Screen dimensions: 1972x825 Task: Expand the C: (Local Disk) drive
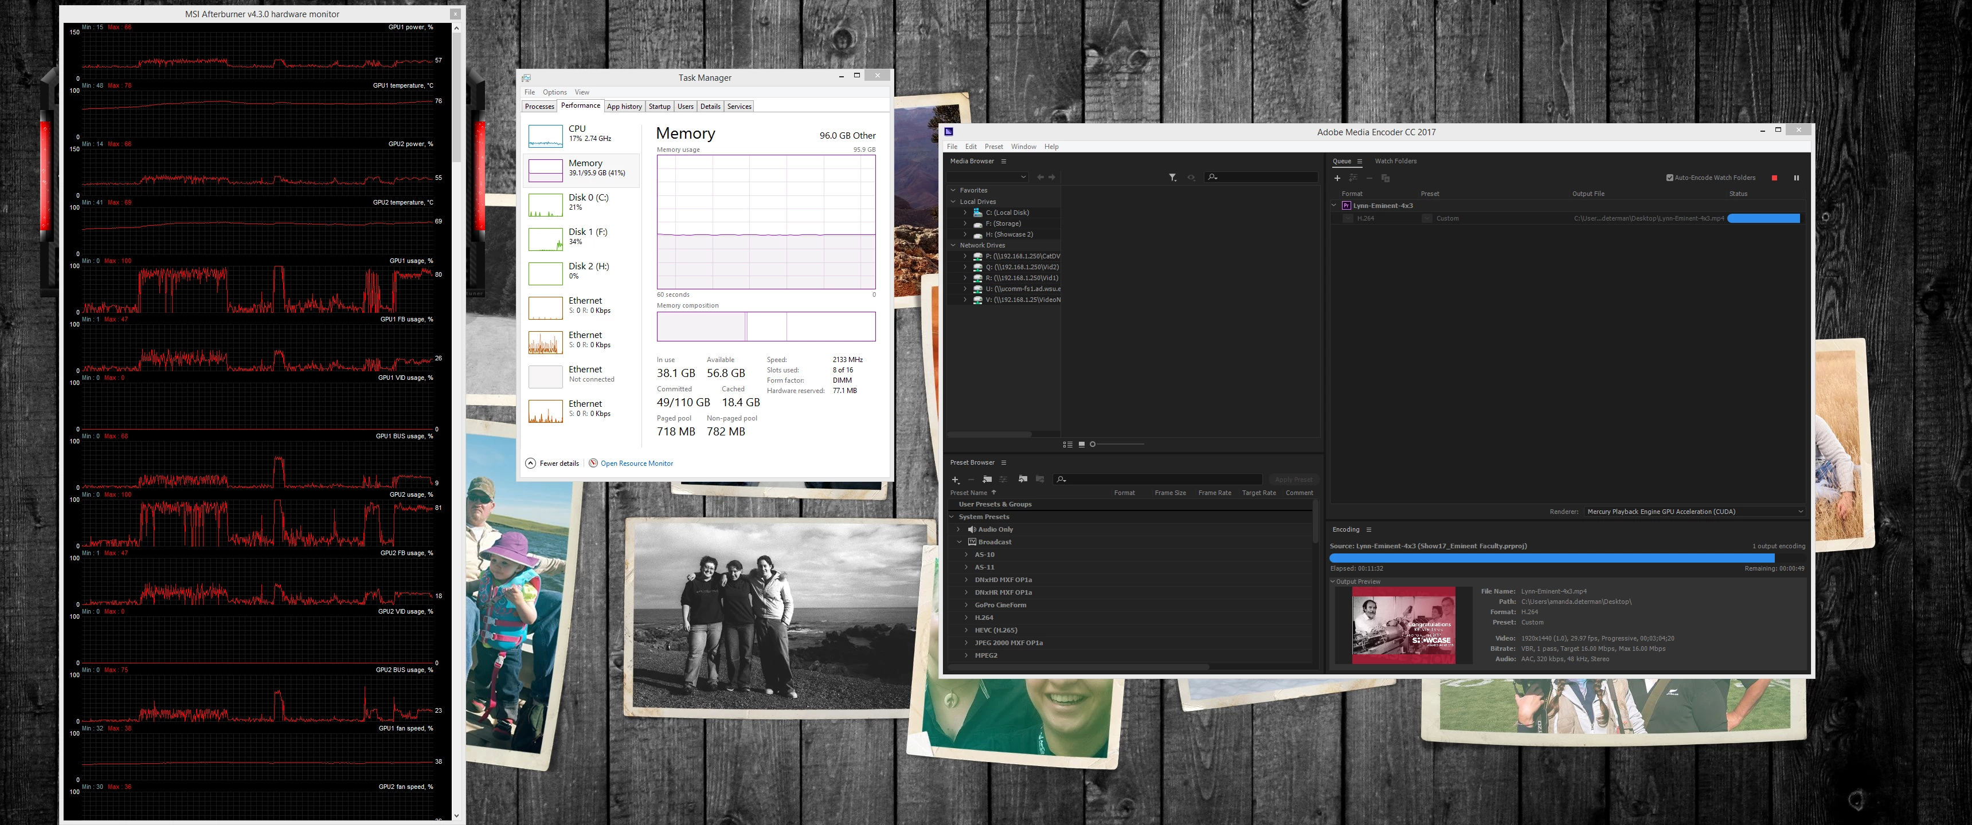tap(965, 213)
